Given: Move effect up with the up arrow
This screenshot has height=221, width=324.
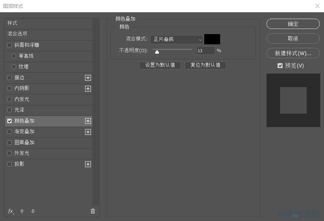Looking at the screenshot, I should click(22, 211).
